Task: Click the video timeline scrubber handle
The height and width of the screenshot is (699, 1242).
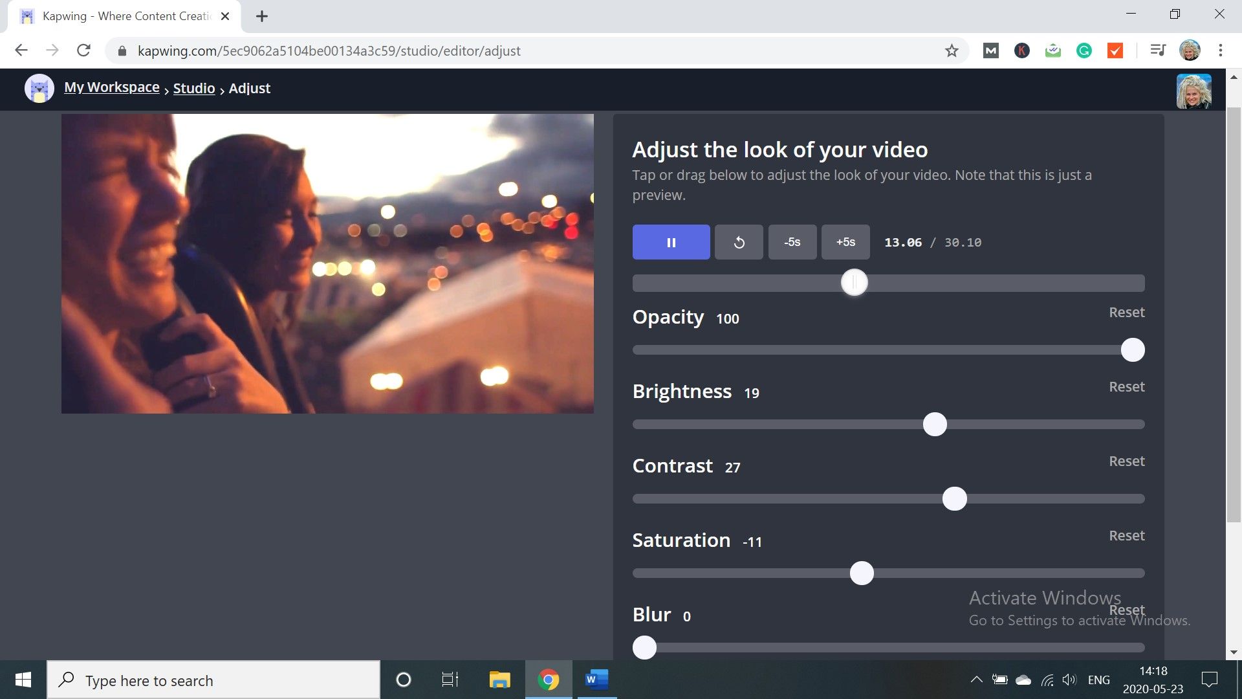Action: click(x=854, y=283)
